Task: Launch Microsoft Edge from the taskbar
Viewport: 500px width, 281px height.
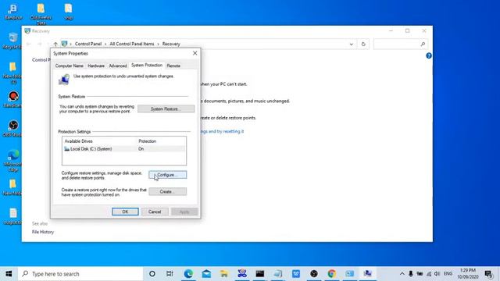Action: tap(188, 274)
